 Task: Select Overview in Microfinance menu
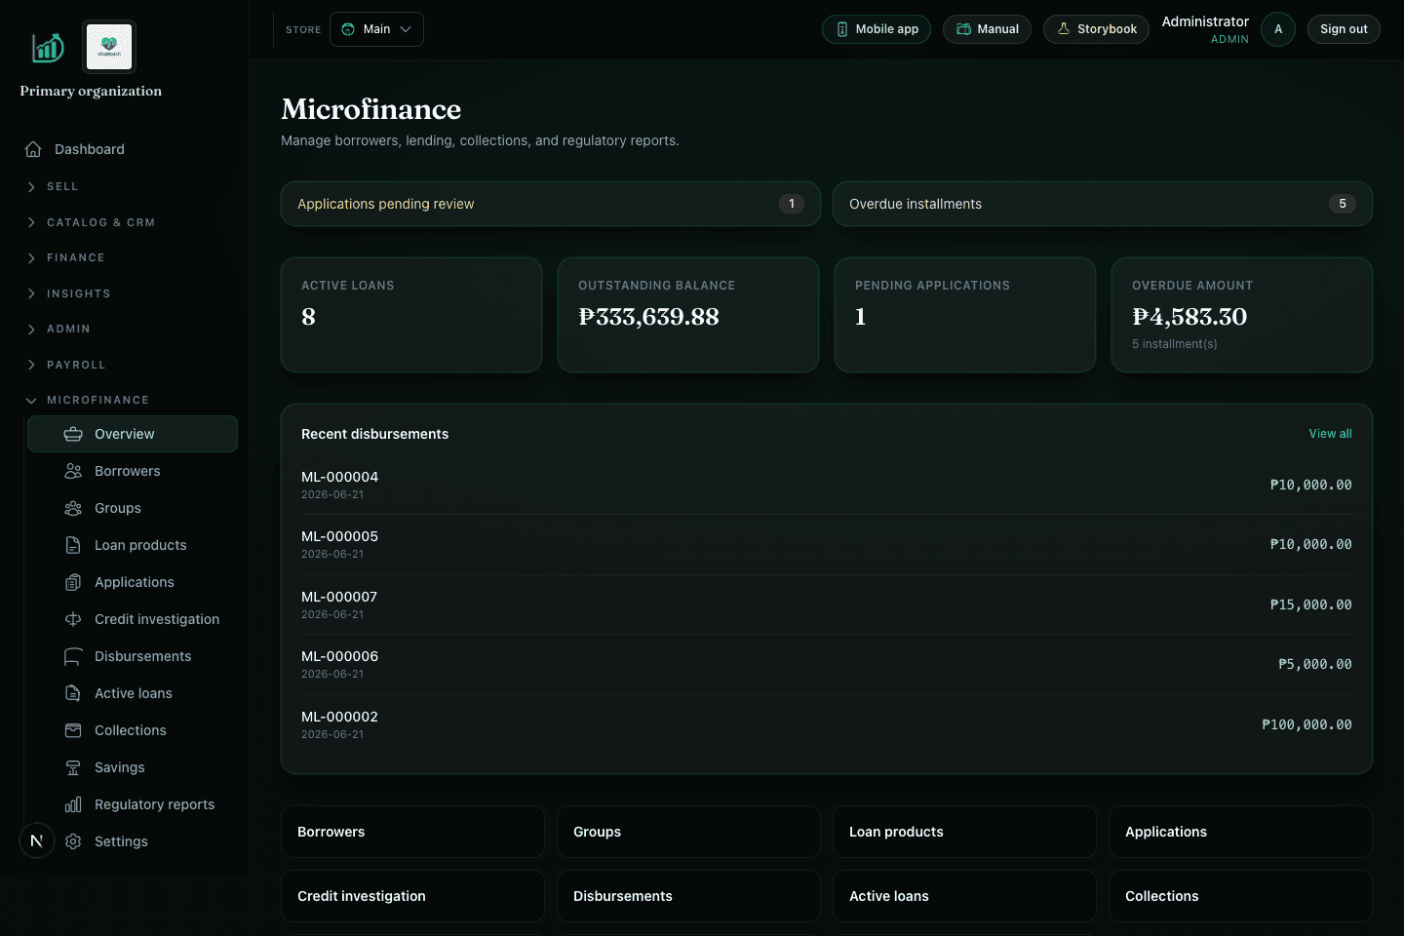coord(133,434)
